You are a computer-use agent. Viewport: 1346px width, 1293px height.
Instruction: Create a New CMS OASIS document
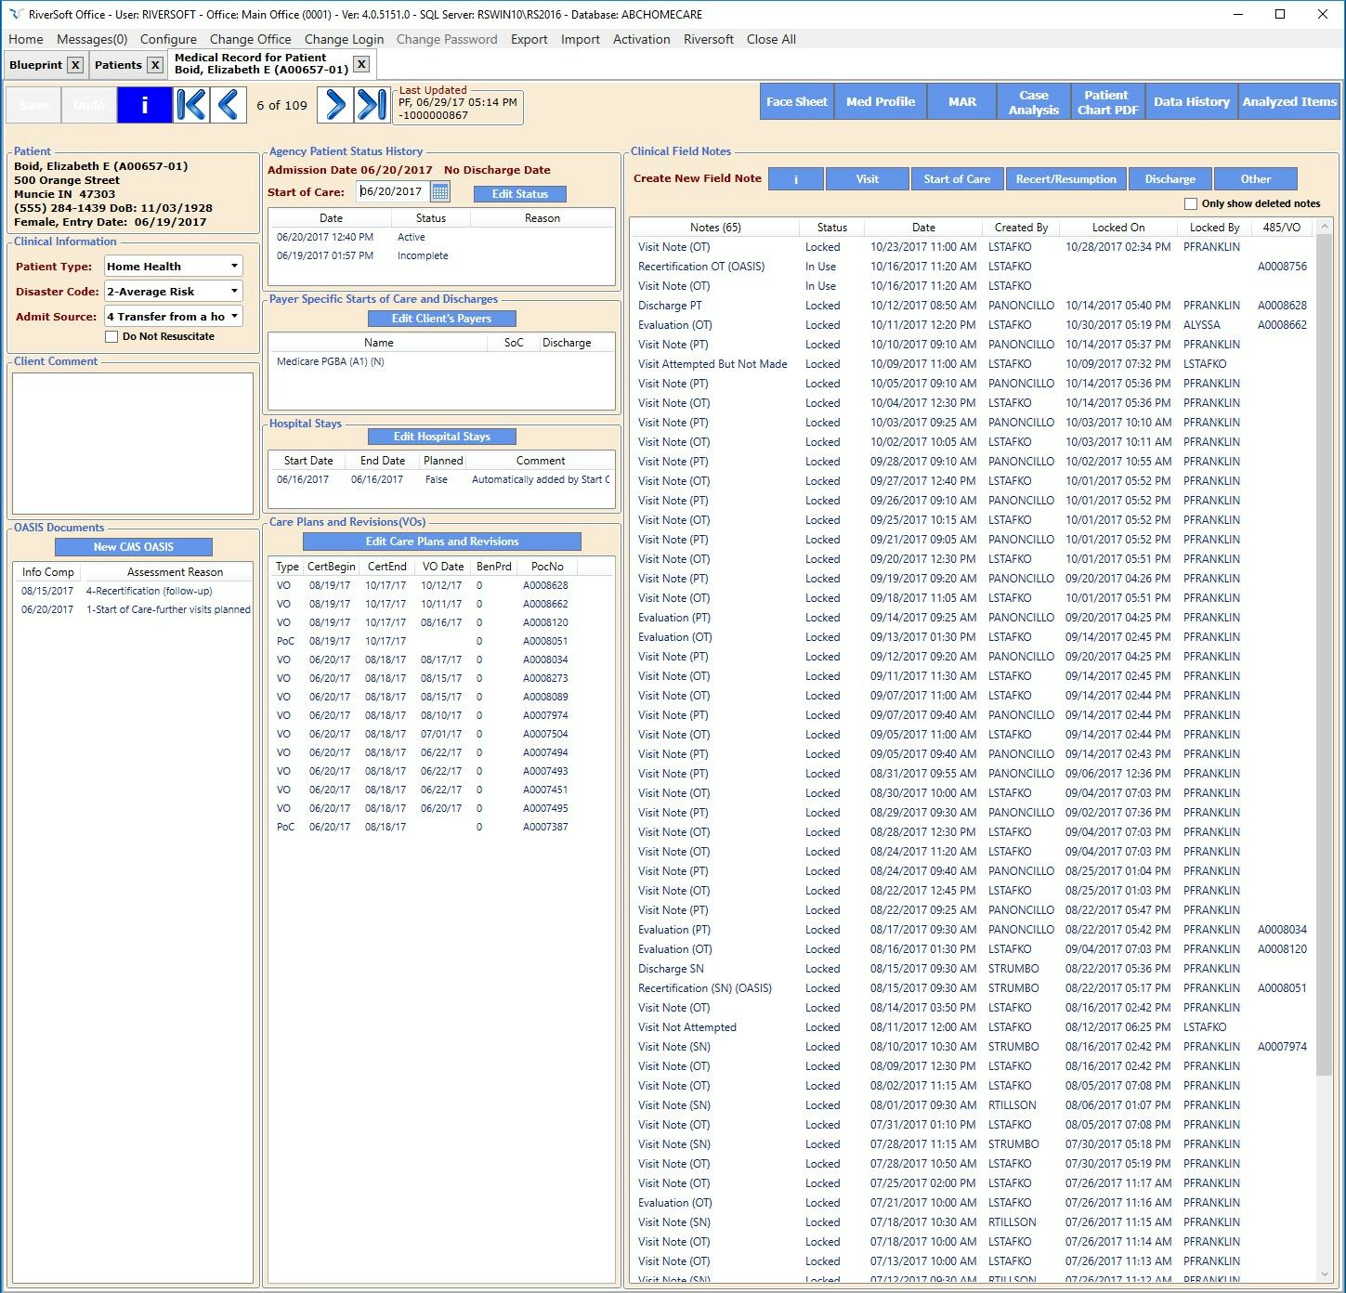[x=133, y=546]
